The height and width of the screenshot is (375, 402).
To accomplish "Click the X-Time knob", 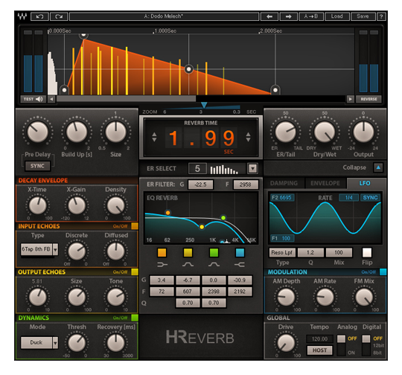I will click(x=38, y=205).
